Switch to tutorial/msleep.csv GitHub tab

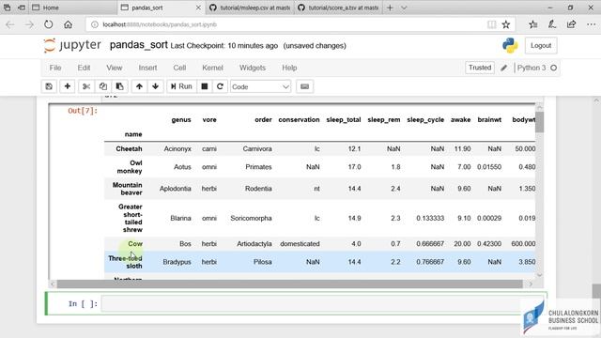point(250,8)
